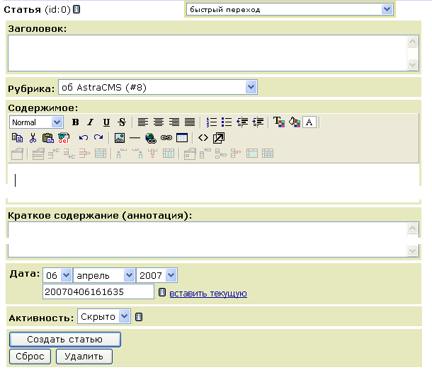
Task: Click the 'Удалить' button
Action: [84, 357]
